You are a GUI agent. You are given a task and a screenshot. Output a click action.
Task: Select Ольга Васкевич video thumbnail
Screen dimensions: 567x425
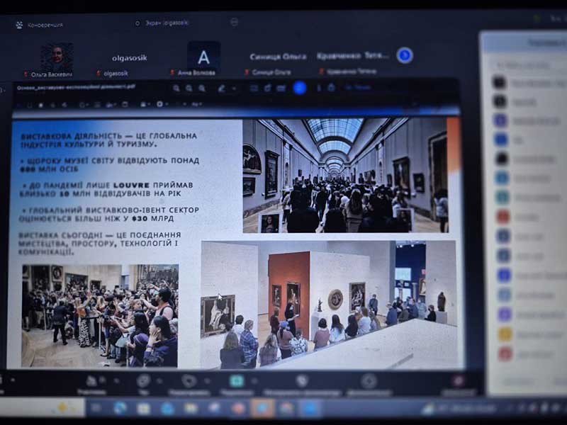coord(57,57)
